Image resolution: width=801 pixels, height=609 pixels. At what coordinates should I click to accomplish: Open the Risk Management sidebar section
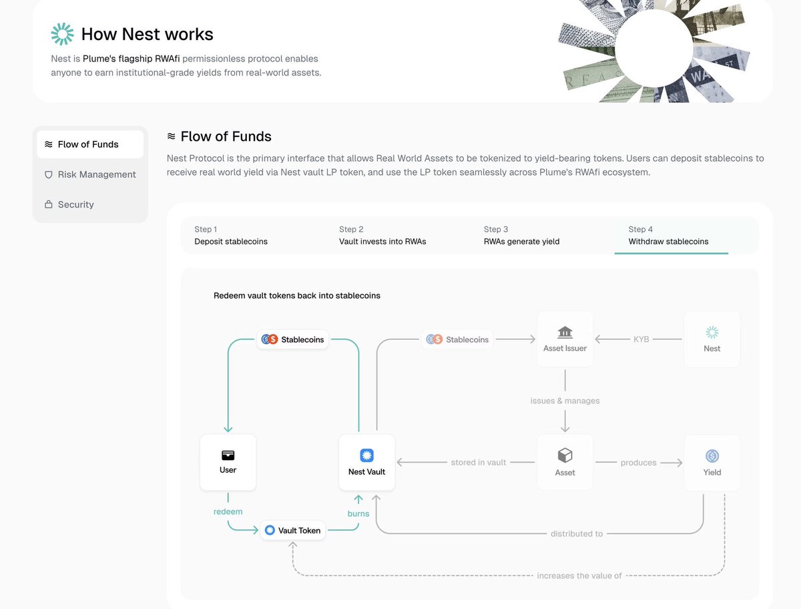point(96,174)
